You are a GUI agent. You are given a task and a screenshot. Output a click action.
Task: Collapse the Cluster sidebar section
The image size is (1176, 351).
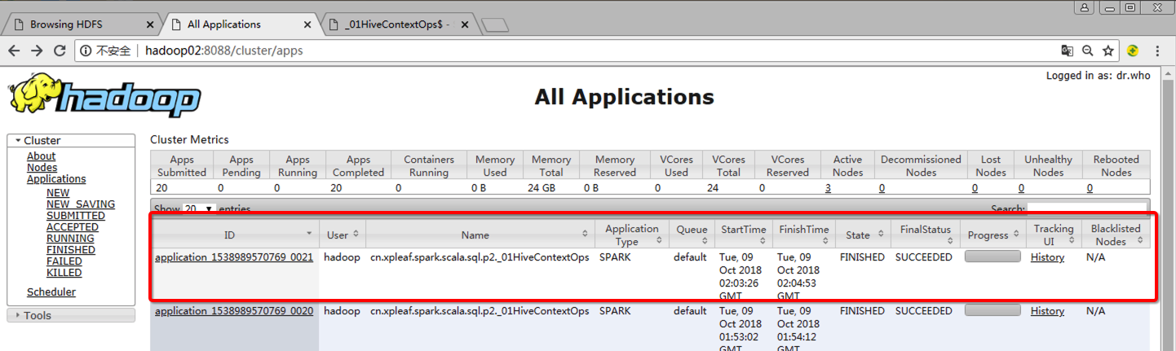coord(71,140)
